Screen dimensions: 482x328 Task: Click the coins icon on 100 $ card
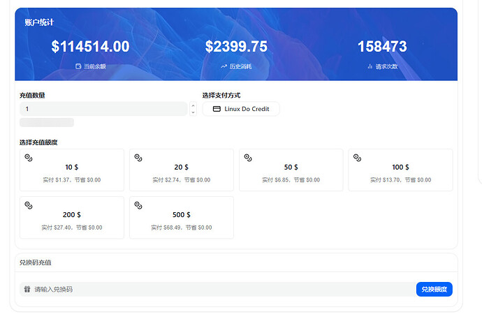[x=357, y=158]
